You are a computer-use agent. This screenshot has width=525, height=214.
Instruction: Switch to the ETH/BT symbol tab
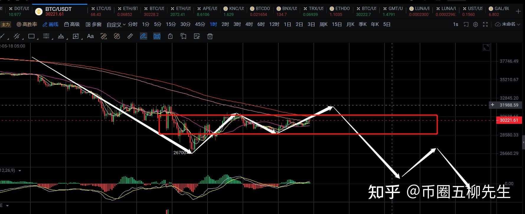(127, 11)
